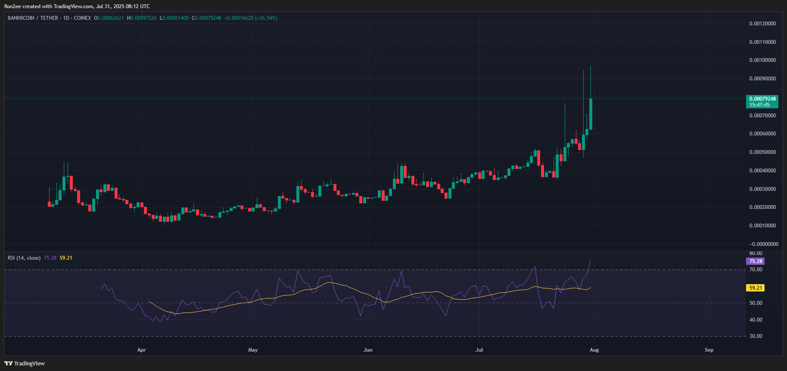Click the purple 75.28 value in RSI legend
Screen dimensions: 787x371
[50, 258]
